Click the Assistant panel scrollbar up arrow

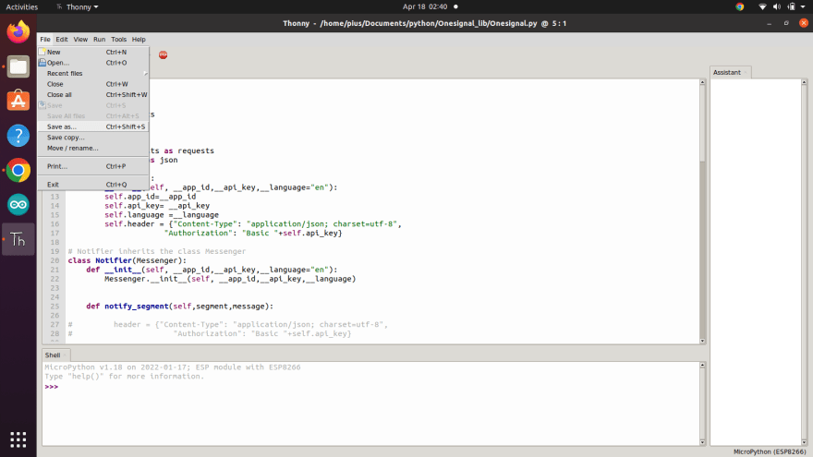point(804,82)
